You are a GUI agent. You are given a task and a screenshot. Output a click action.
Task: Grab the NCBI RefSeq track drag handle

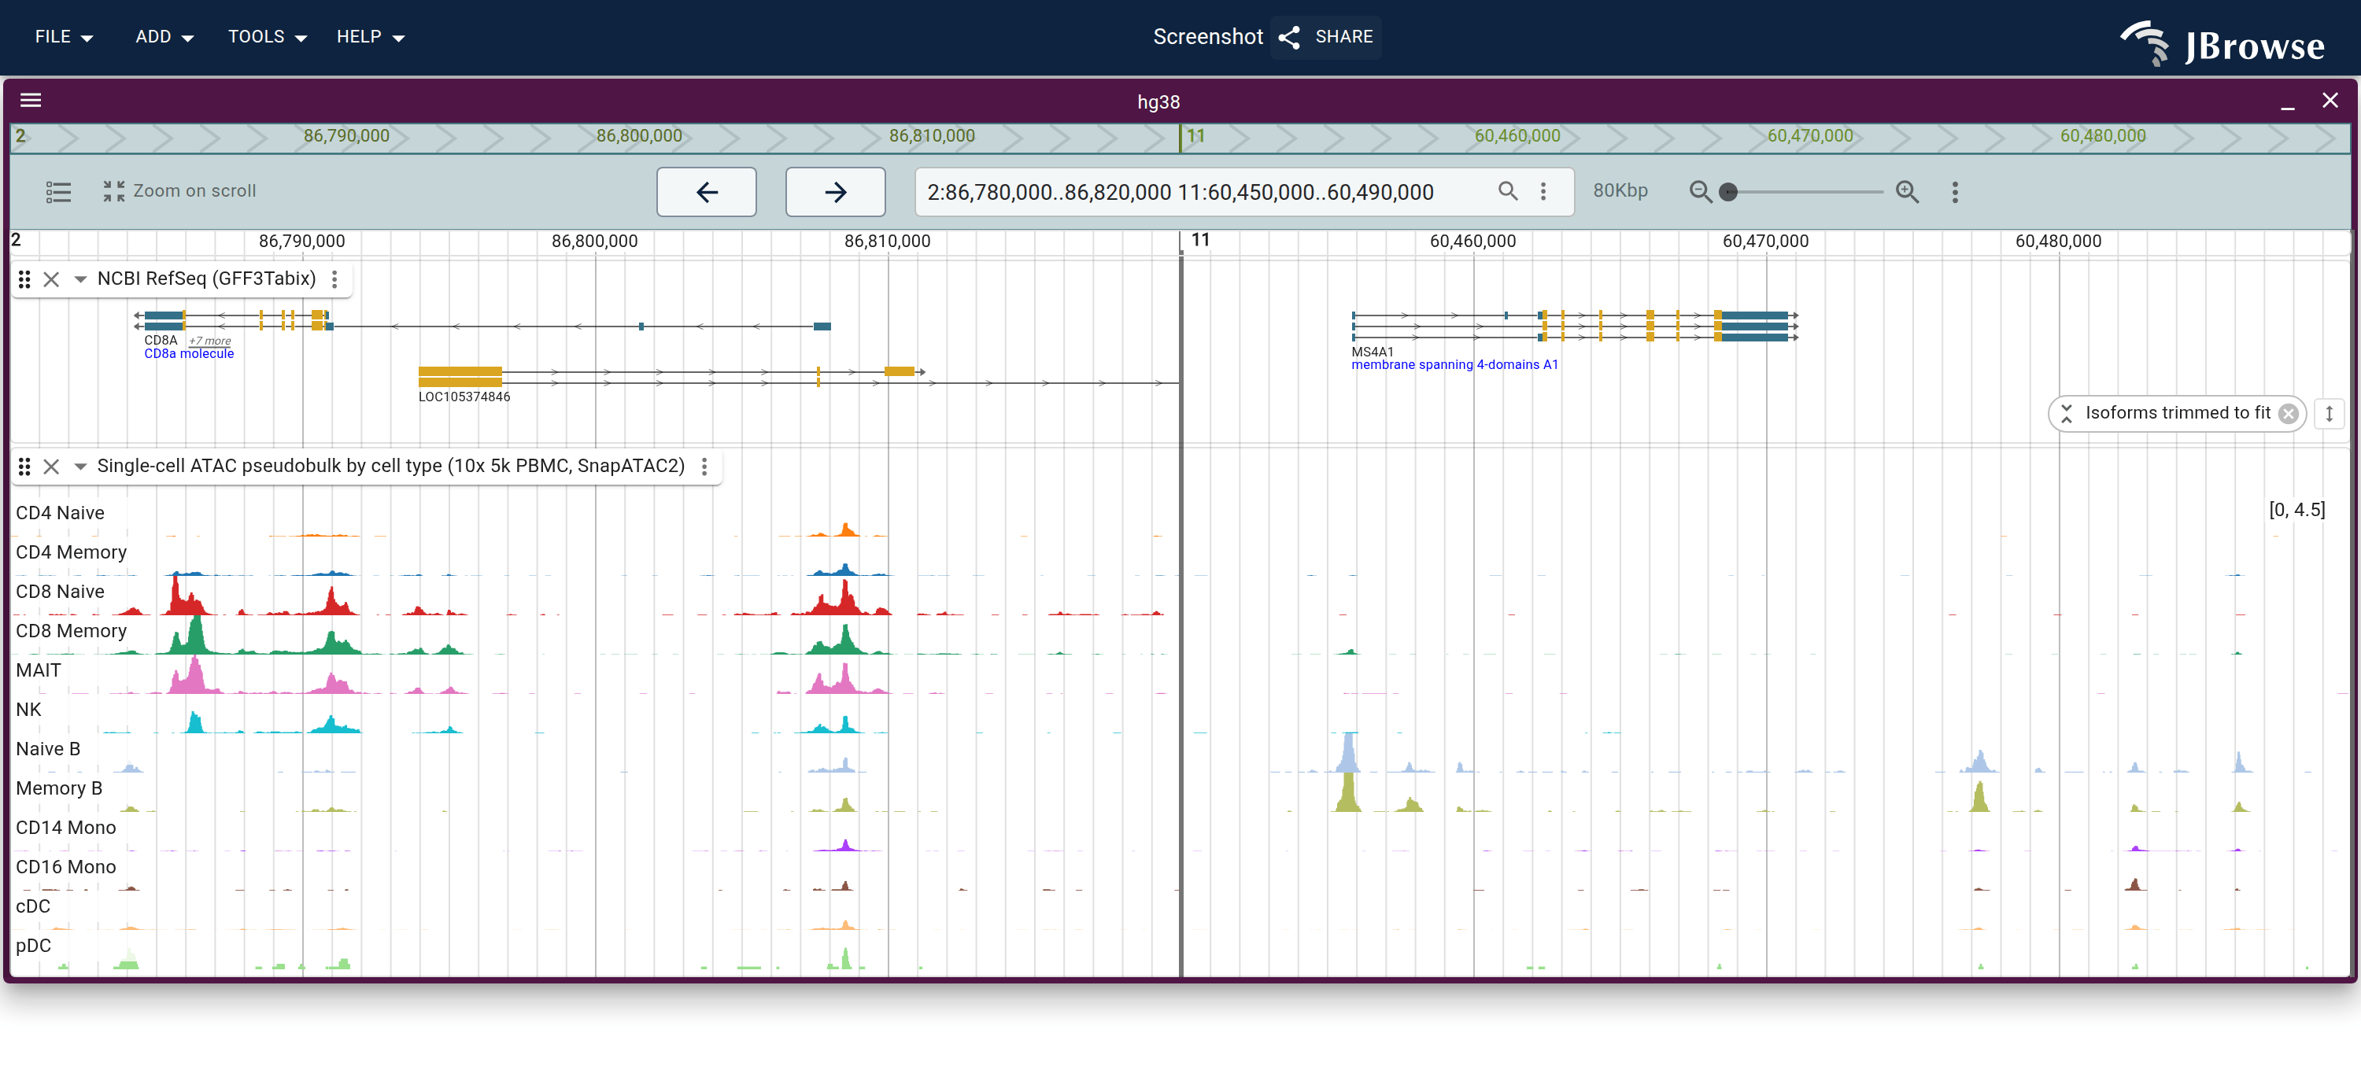point(24,279)
